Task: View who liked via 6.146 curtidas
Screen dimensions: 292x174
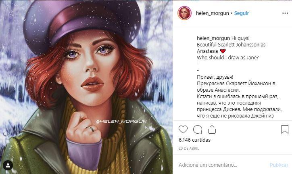Action: [x=194, y=140]
